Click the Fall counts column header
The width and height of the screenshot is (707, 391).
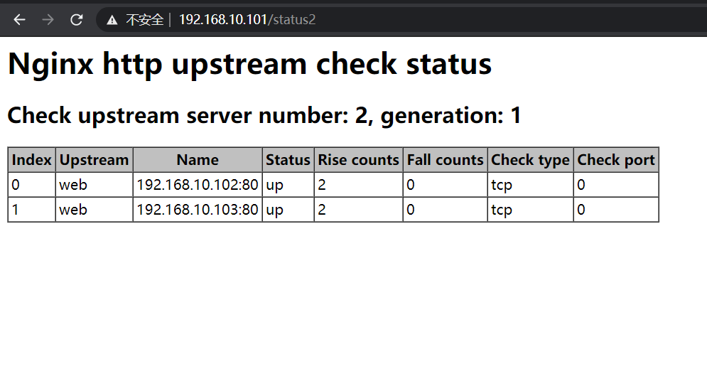pos(445,160)
